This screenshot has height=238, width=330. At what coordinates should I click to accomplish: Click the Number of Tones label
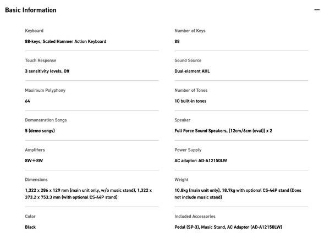(191, 90)
